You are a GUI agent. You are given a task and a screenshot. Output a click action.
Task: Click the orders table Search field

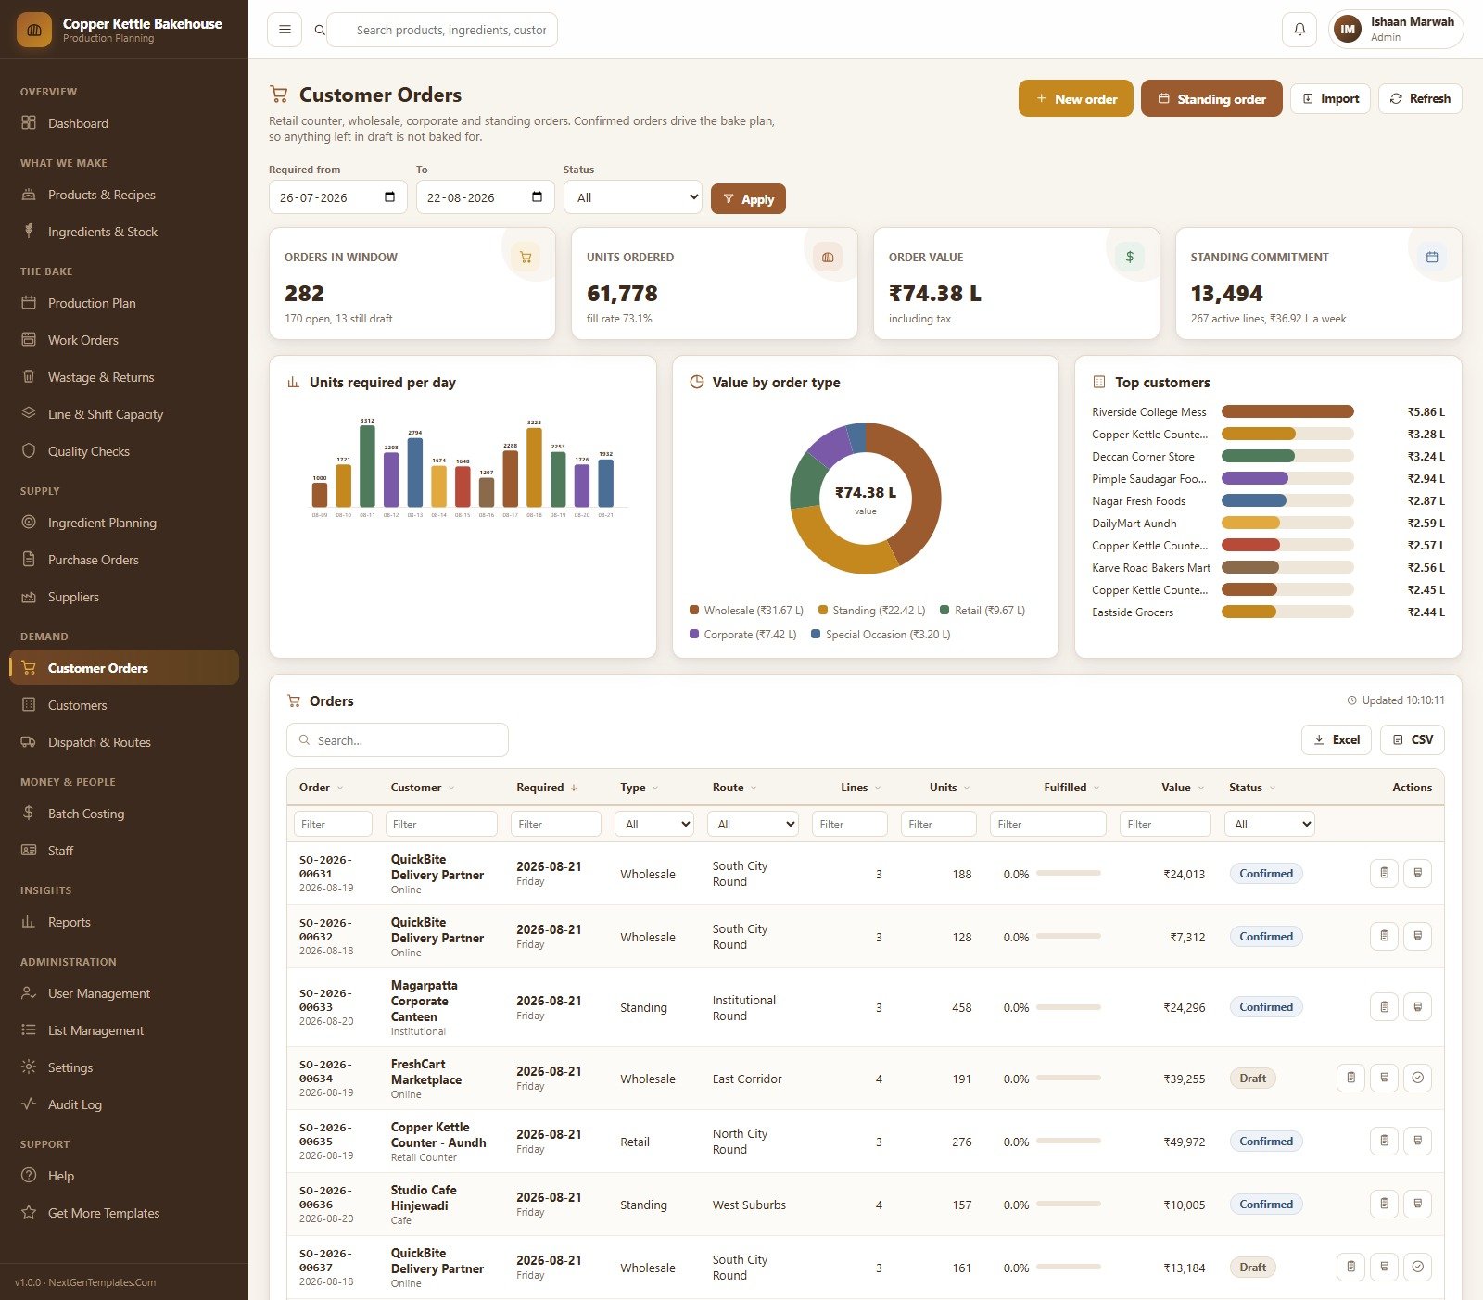pos(398,740)
